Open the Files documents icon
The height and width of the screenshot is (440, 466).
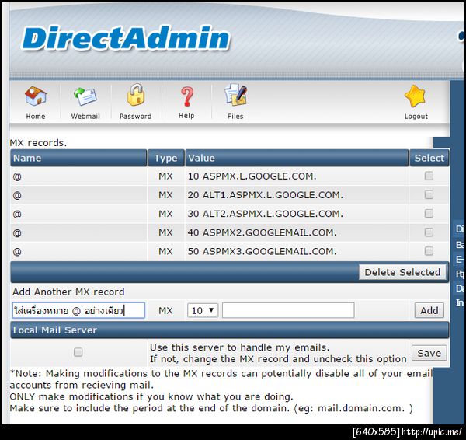pyautogui.click(x=235, y=95)
